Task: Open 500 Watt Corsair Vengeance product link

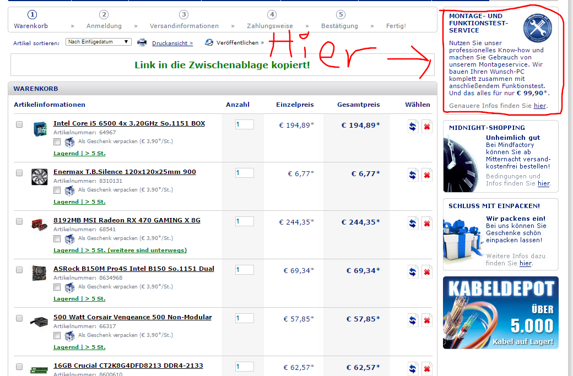Action: pos(133,317)
